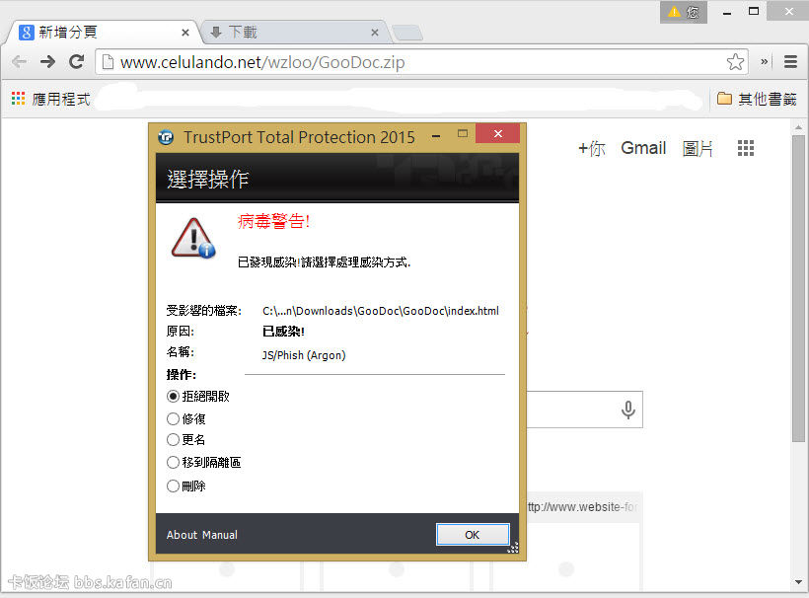809x598 pixels.
Task: Click the 病毒警告! heading
Action: tap(273, 221)
